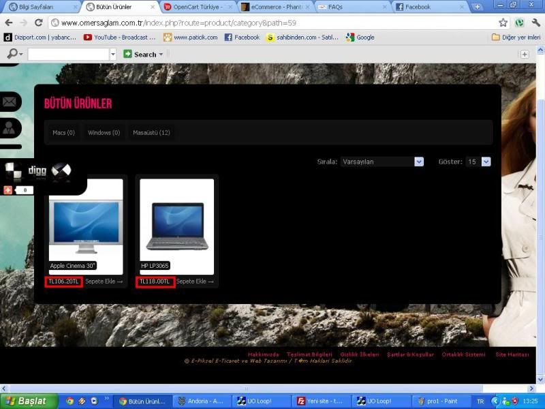Viewport: 545px width, 409px height.
Task: Click the orange plus share counter icon
Action: 7,190
